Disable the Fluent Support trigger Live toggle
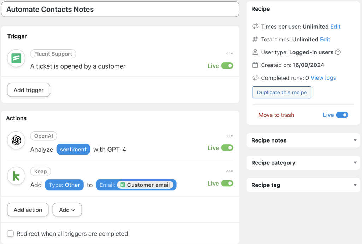 pyautogui.click(x=227, y=66)
